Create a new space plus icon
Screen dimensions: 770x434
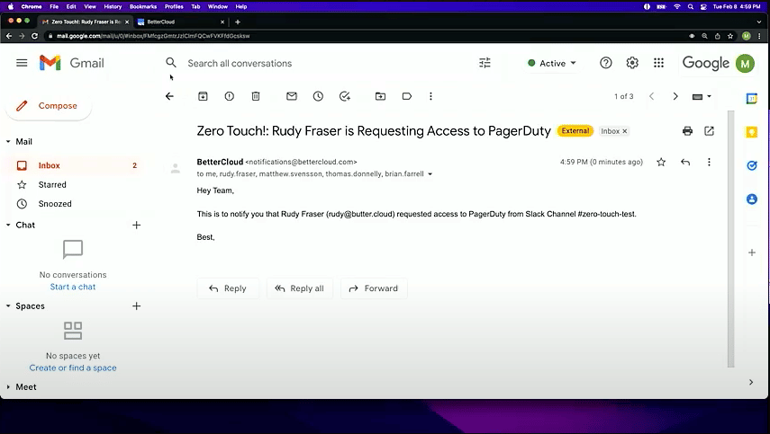(x=137, y=306)
